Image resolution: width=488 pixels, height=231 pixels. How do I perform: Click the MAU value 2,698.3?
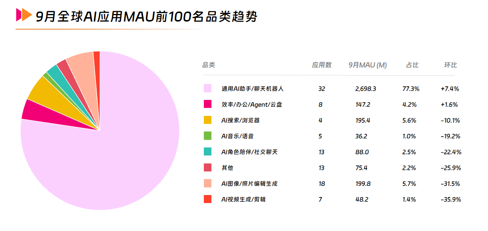pos(365,89)
